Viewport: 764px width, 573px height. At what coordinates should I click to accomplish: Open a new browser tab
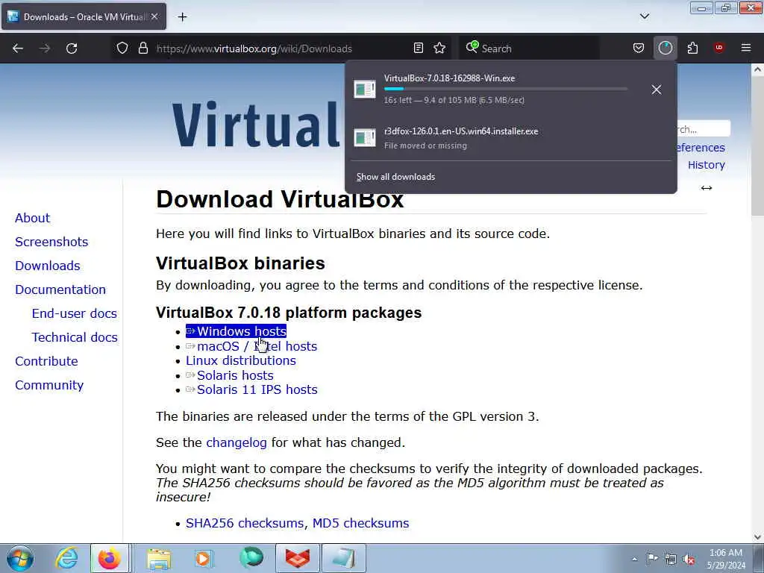pyautogui.click(x=182, y=17)
